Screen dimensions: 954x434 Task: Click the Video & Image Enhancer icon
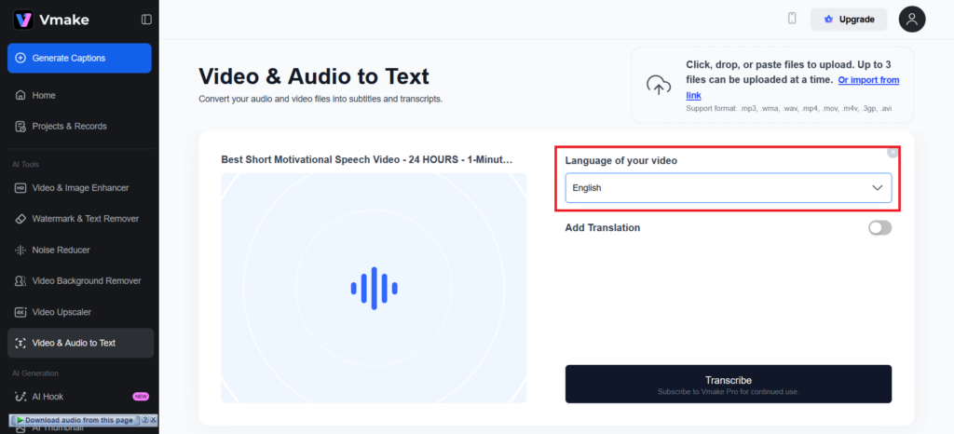coord(20,188)
